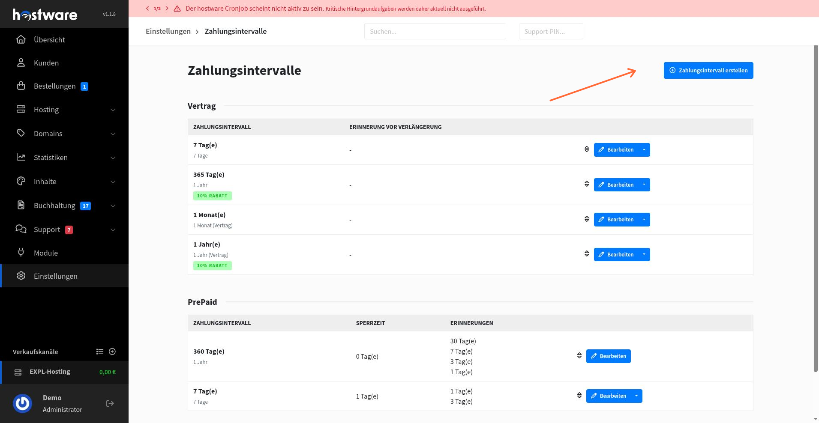Expand the Support menu chevron
This screenshot has width=819, height=423.
113,230
